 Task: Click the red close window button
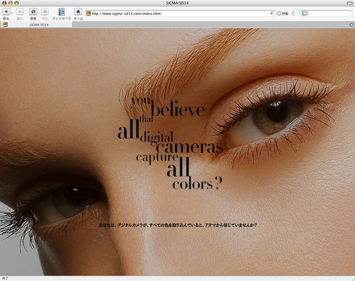coord(4,3)
